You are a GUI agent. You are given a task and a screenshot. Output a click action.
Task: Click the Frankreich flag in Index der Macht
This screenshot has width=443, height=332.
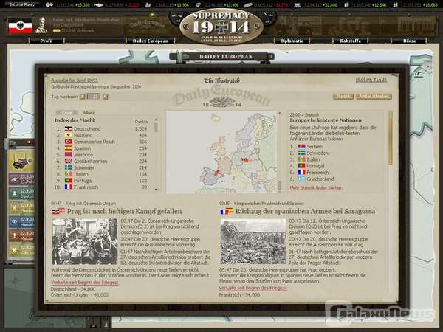pos(69,187)
